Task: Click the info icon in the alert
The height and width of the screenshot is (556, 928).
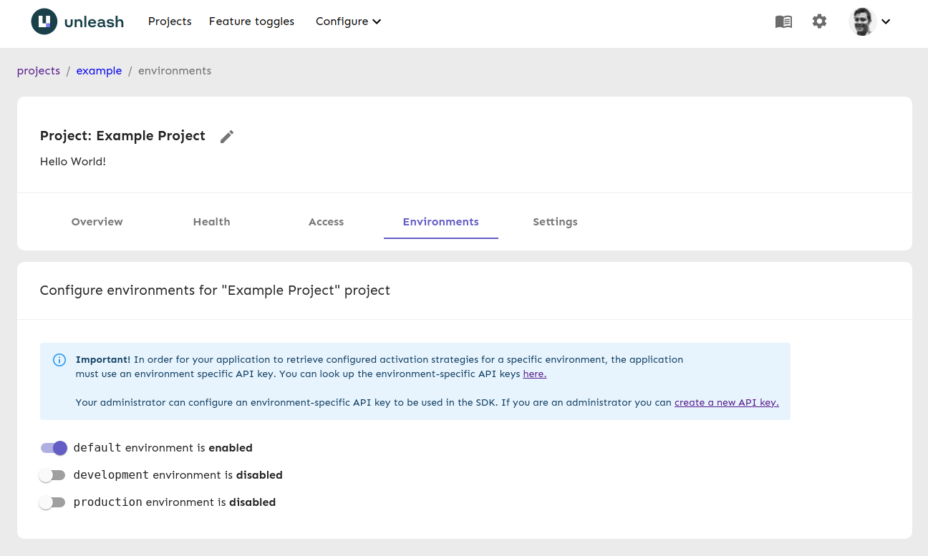Action: (x=59, y=360)
